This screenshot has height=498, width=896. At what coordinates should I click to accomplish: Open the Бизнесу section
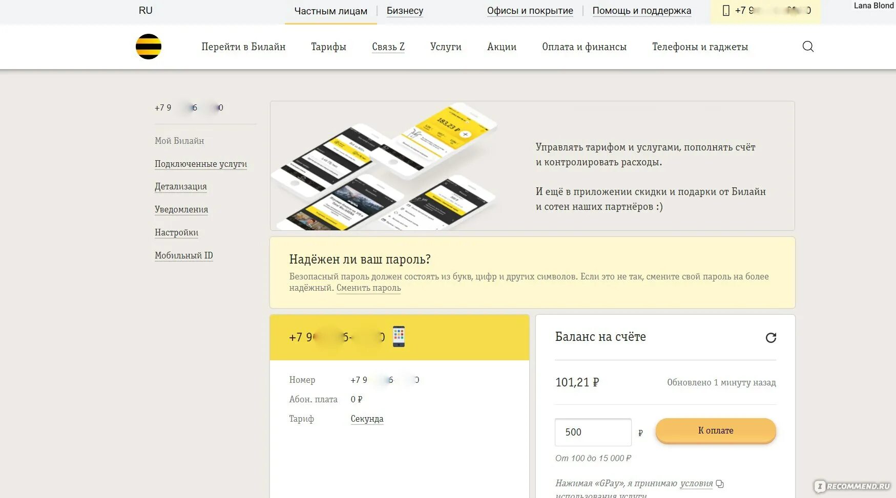coord(405,11)
